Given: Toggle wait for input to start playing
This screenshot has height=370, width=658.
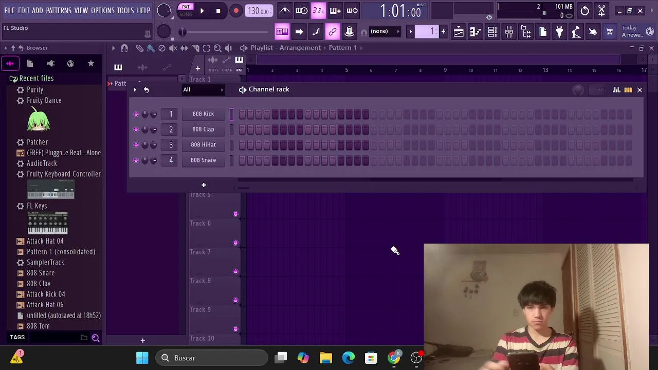Looking at the screenshot, I should click(302, 10).
